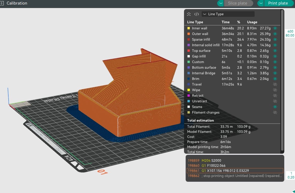
Task: Show Wipe moves
Action: [x=275, y=90]
